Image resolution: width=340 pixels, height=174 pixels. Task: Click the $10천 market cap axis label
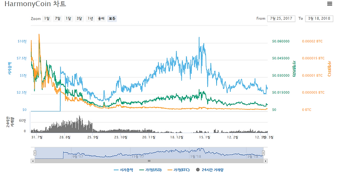22,41
